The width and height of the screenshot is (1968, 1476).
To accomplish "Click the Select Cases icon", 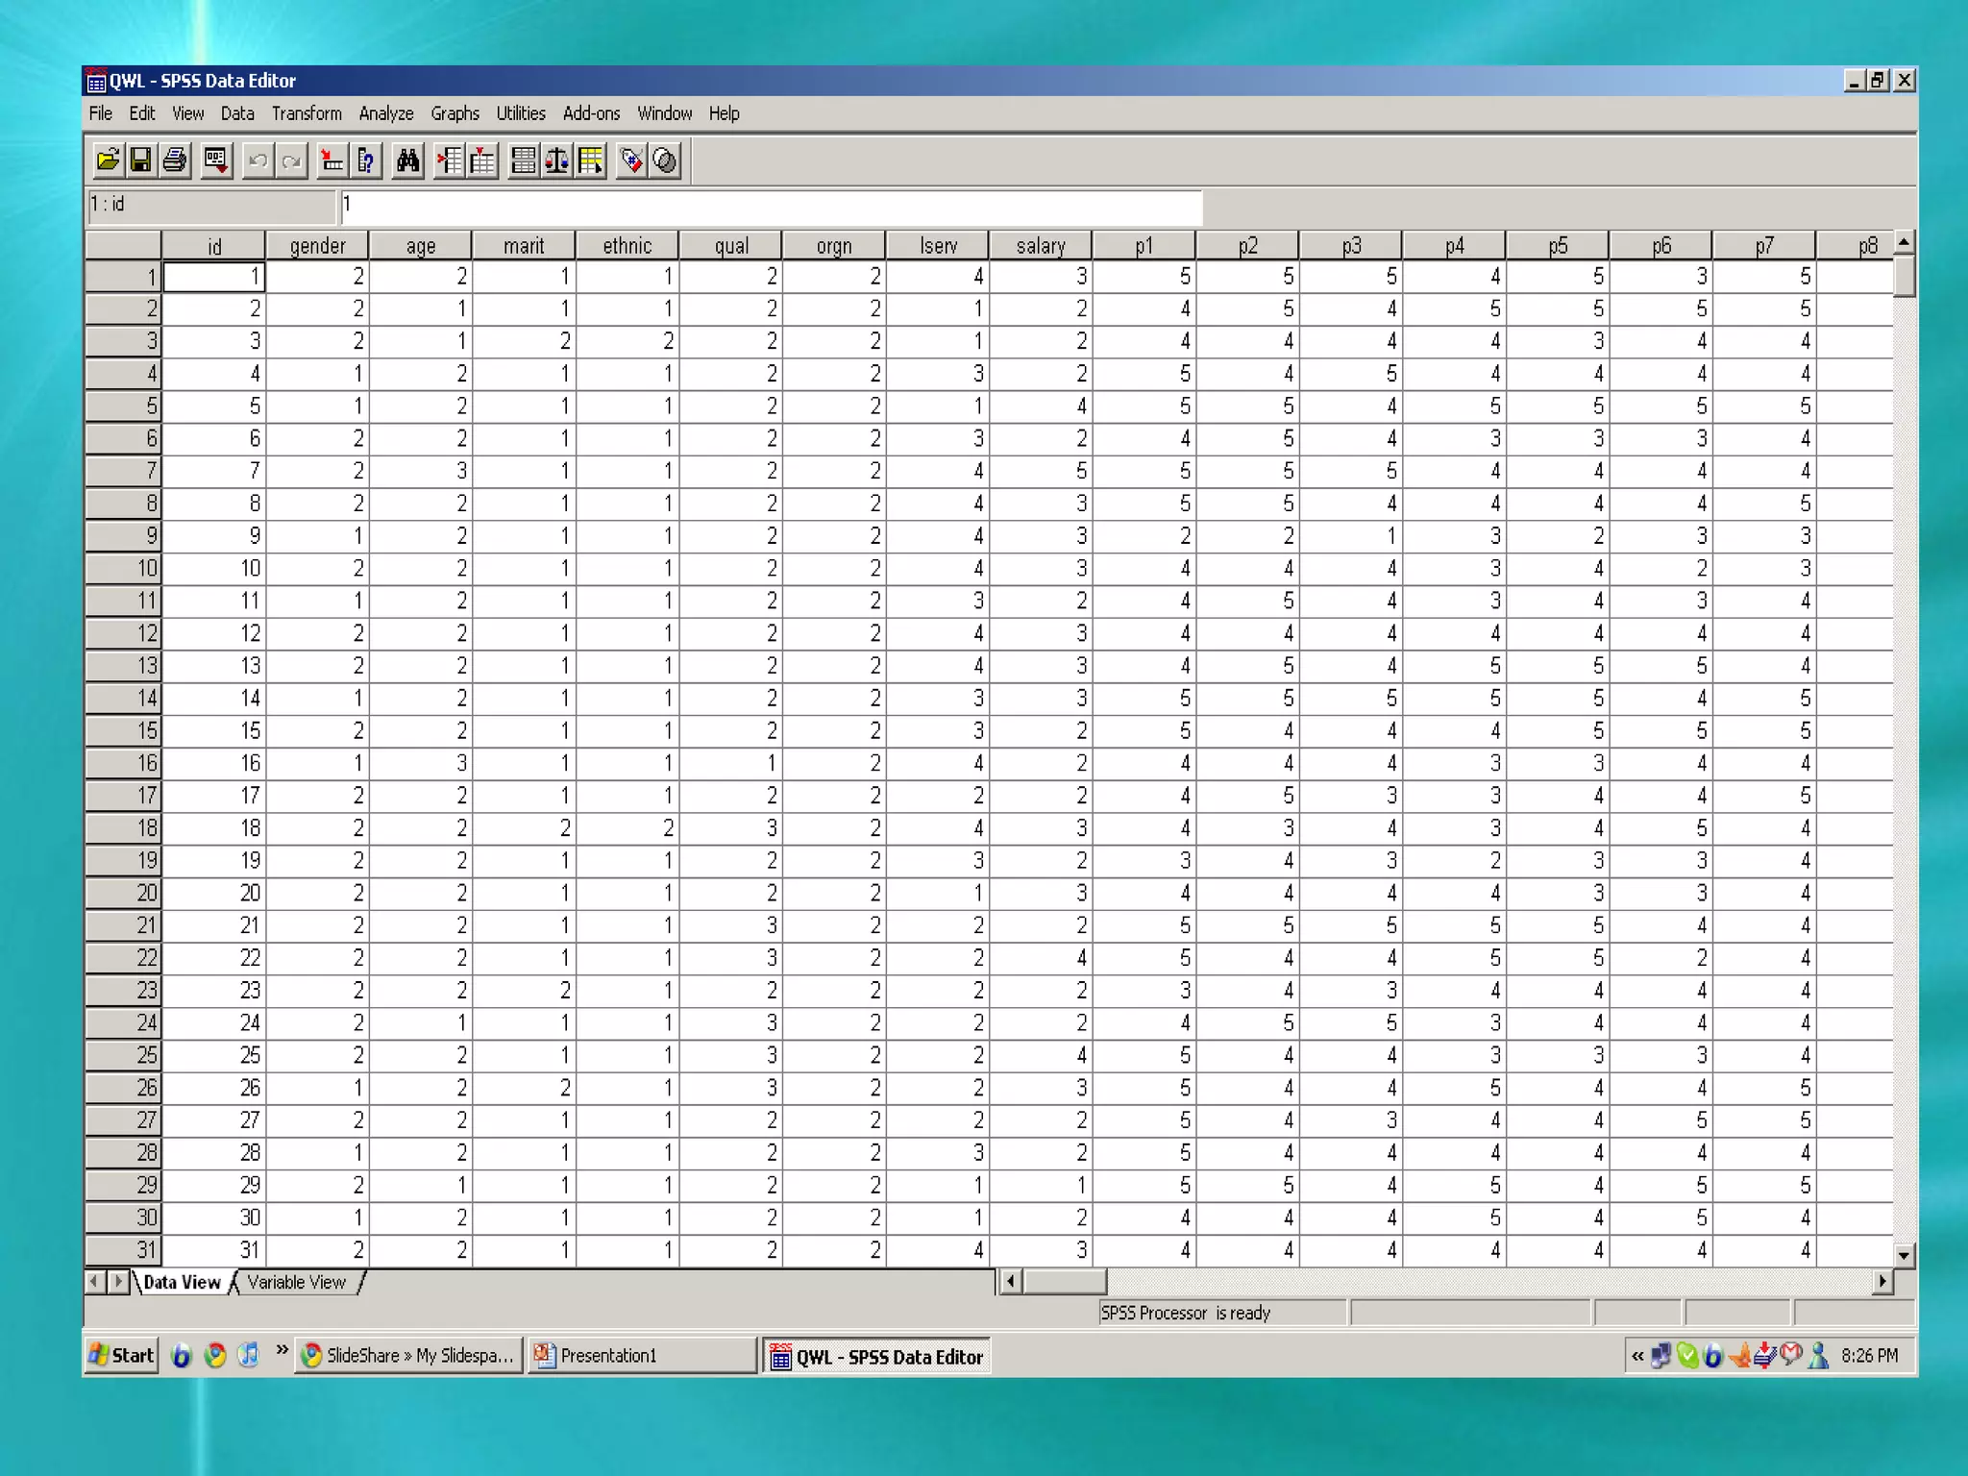I will pos(591,160).
